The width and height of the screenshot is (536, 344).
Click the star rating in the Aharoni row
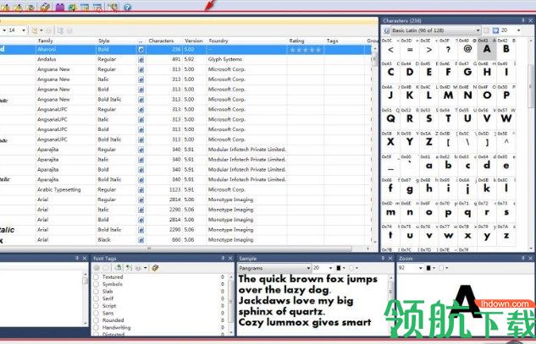point(306,50)
